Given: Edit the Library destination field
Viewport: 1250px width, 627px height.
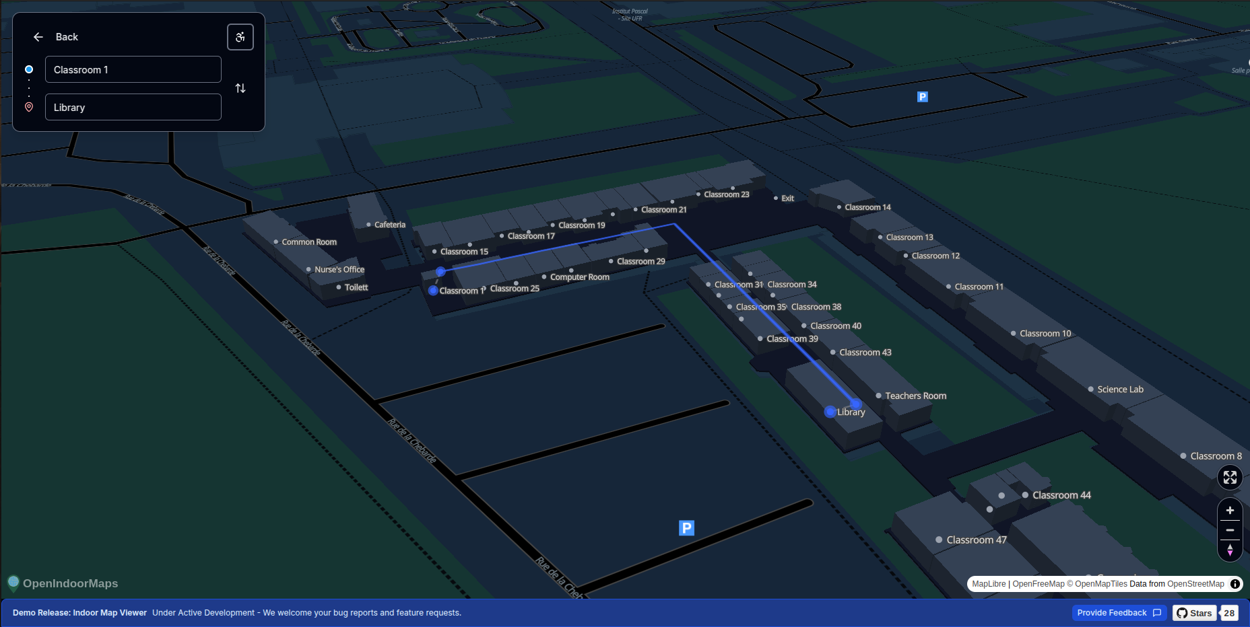Looking at the screenshot, I should (x=133, y=108).
